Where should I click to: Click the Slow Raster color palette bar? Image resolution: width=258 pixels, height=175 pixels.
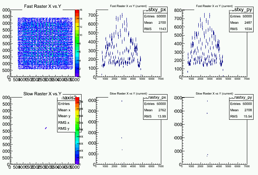(x=77, y=131)
